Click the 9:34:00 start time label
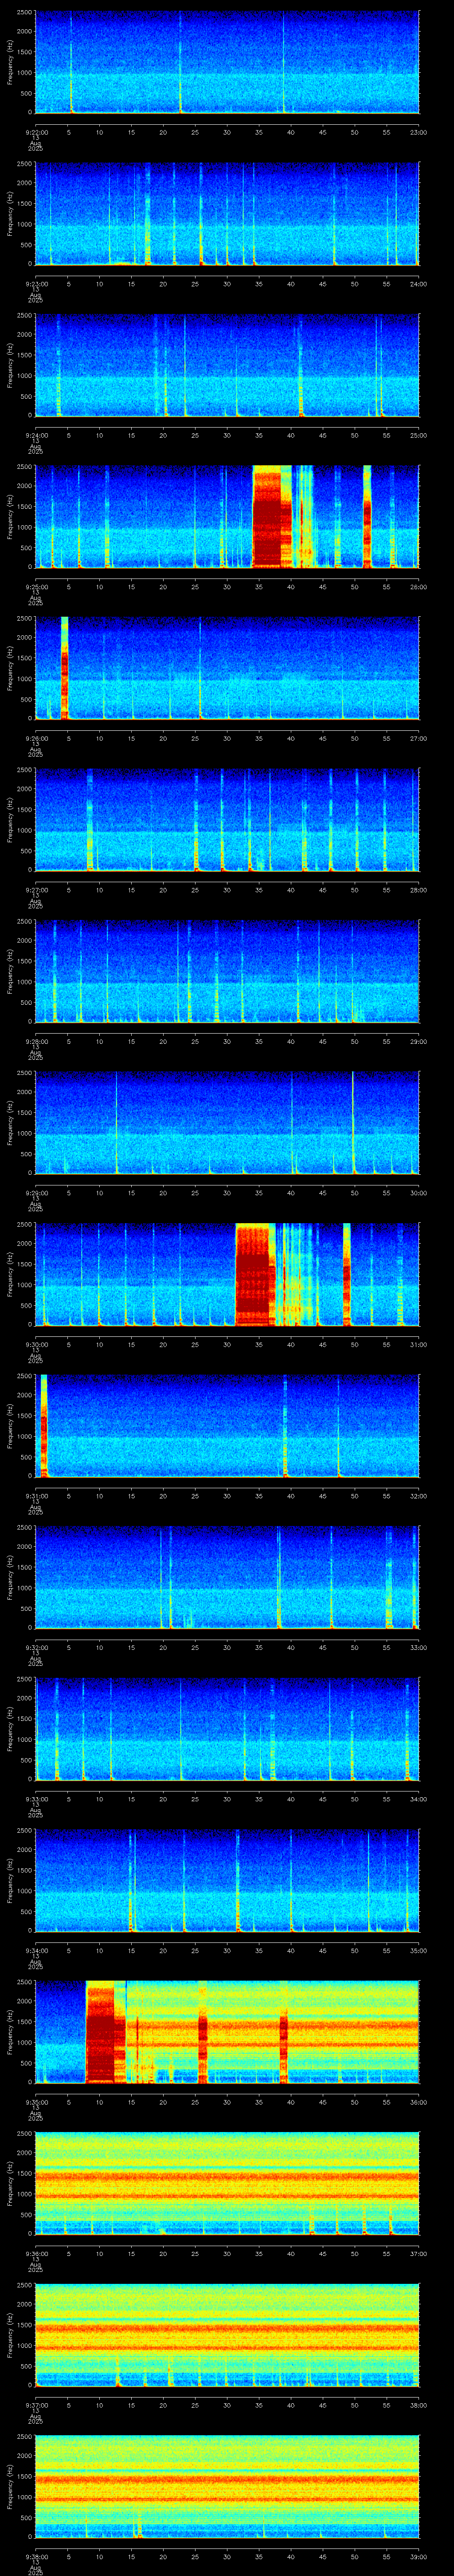The image size is (454, 2576). pyautogui.click(x=36, y=1950)
